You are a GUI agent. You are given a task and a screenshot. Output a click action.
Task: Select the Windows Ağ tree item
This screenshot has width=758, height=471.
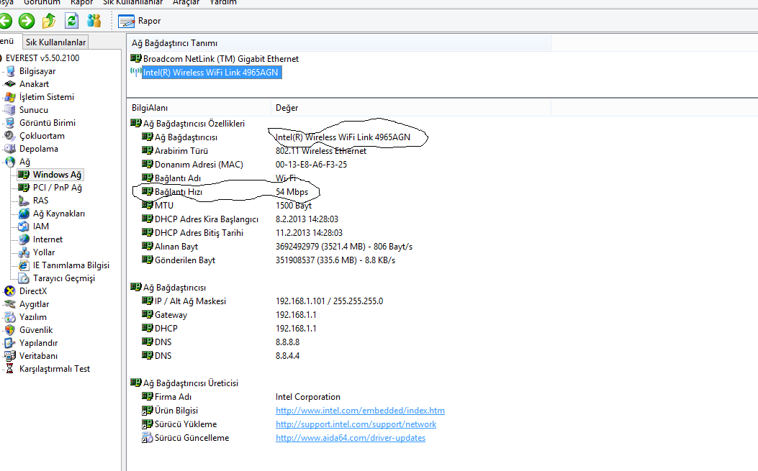[x=57, y=175]
